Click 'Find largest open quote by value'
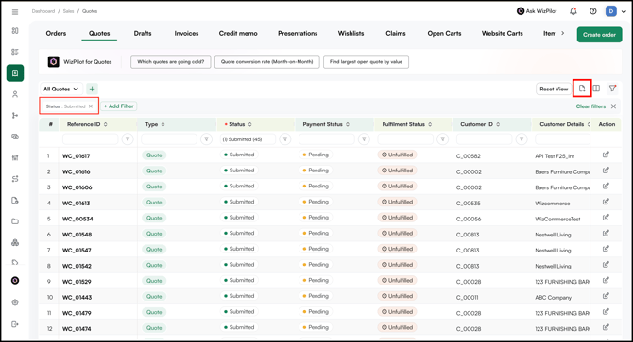 [x=366, y=62]
